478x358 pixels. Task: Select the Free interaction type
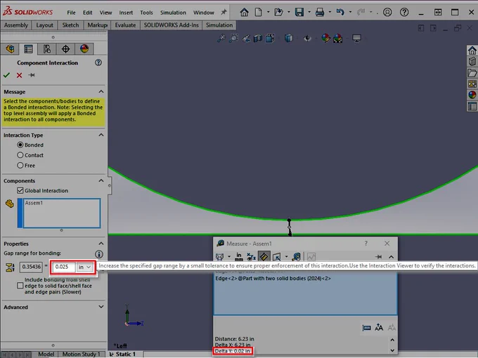click(x=20, y=165)
